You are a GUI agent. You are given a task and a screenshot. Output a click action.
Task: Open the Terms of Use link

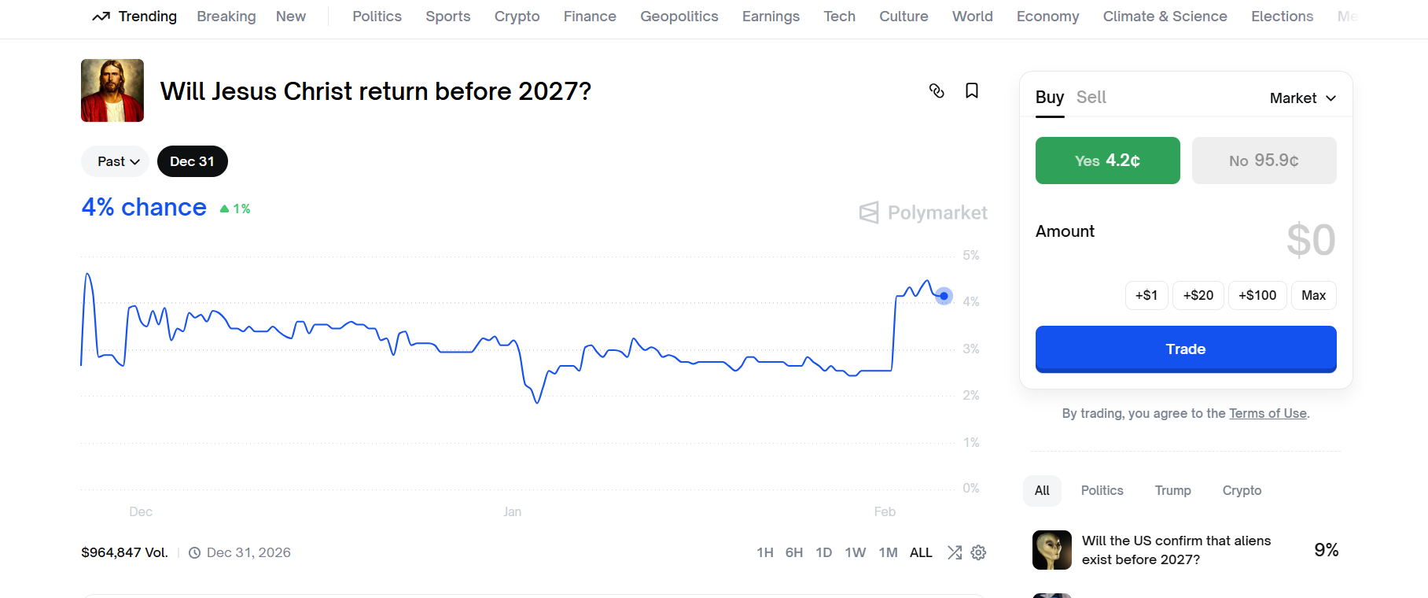(x=1268, y=413)
